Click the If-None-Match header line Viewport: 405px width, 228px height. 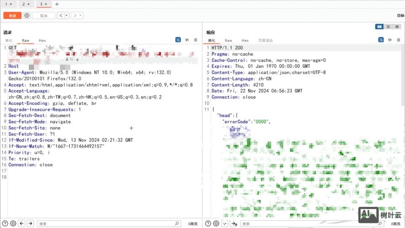56,146
